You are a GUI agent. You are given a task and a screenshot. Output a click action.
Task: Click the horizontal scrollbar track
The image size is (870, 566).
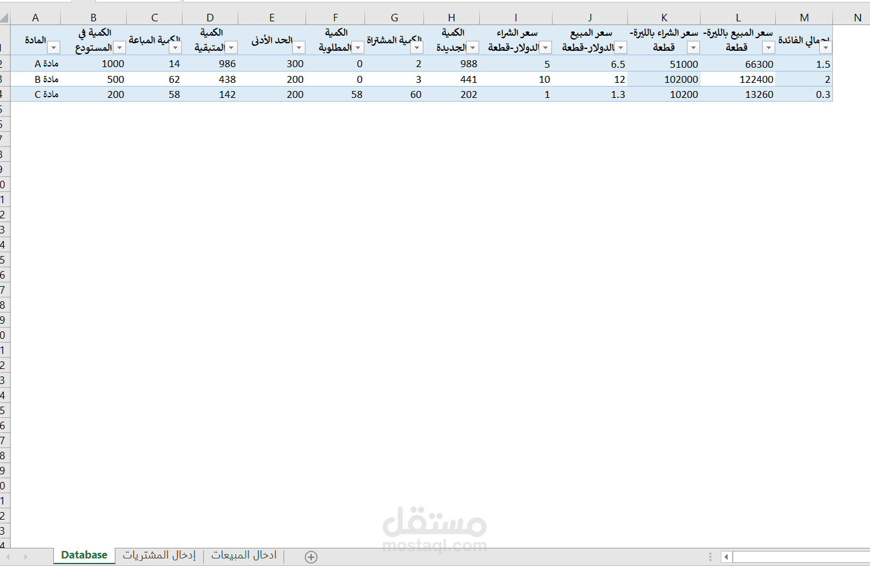[801, 557]
